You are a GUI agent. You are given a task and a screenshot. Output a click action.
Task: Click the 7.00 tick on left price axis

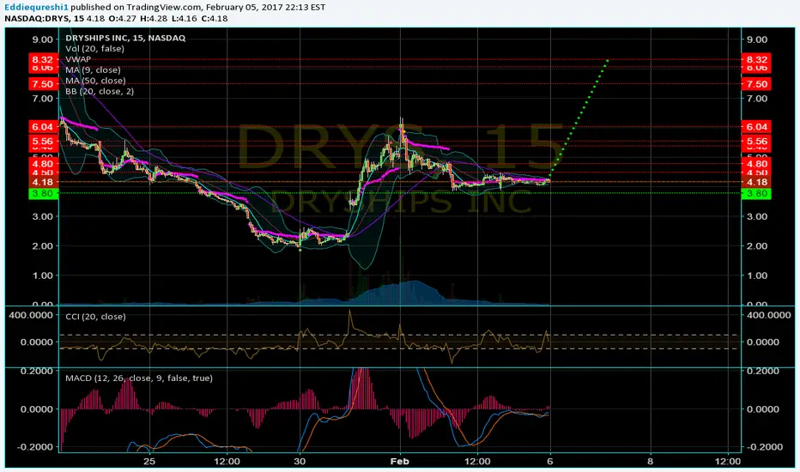43,99
